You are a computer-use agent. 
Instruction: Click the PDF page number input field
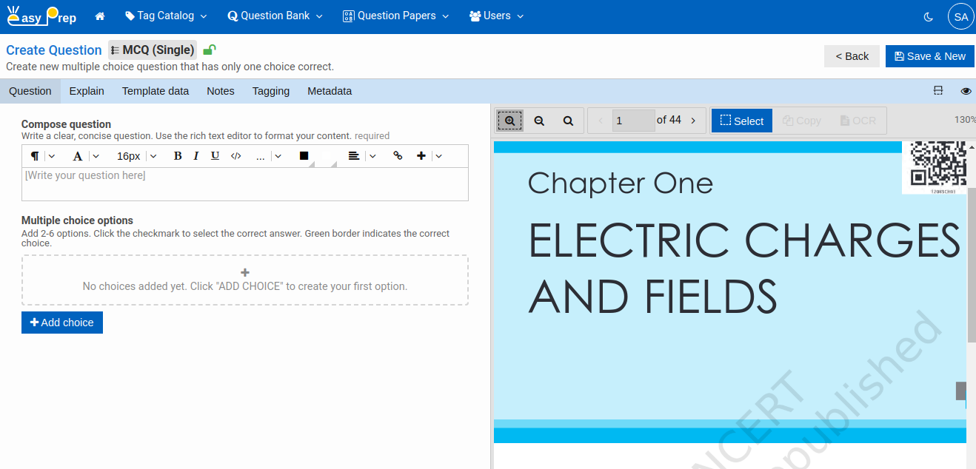point(633,120)
